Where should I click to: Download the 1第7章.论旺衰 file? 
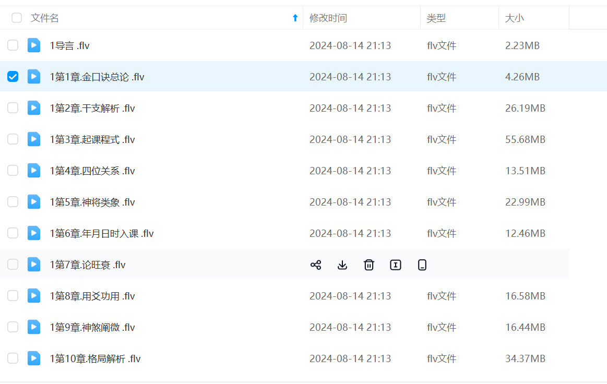[342, 265]
